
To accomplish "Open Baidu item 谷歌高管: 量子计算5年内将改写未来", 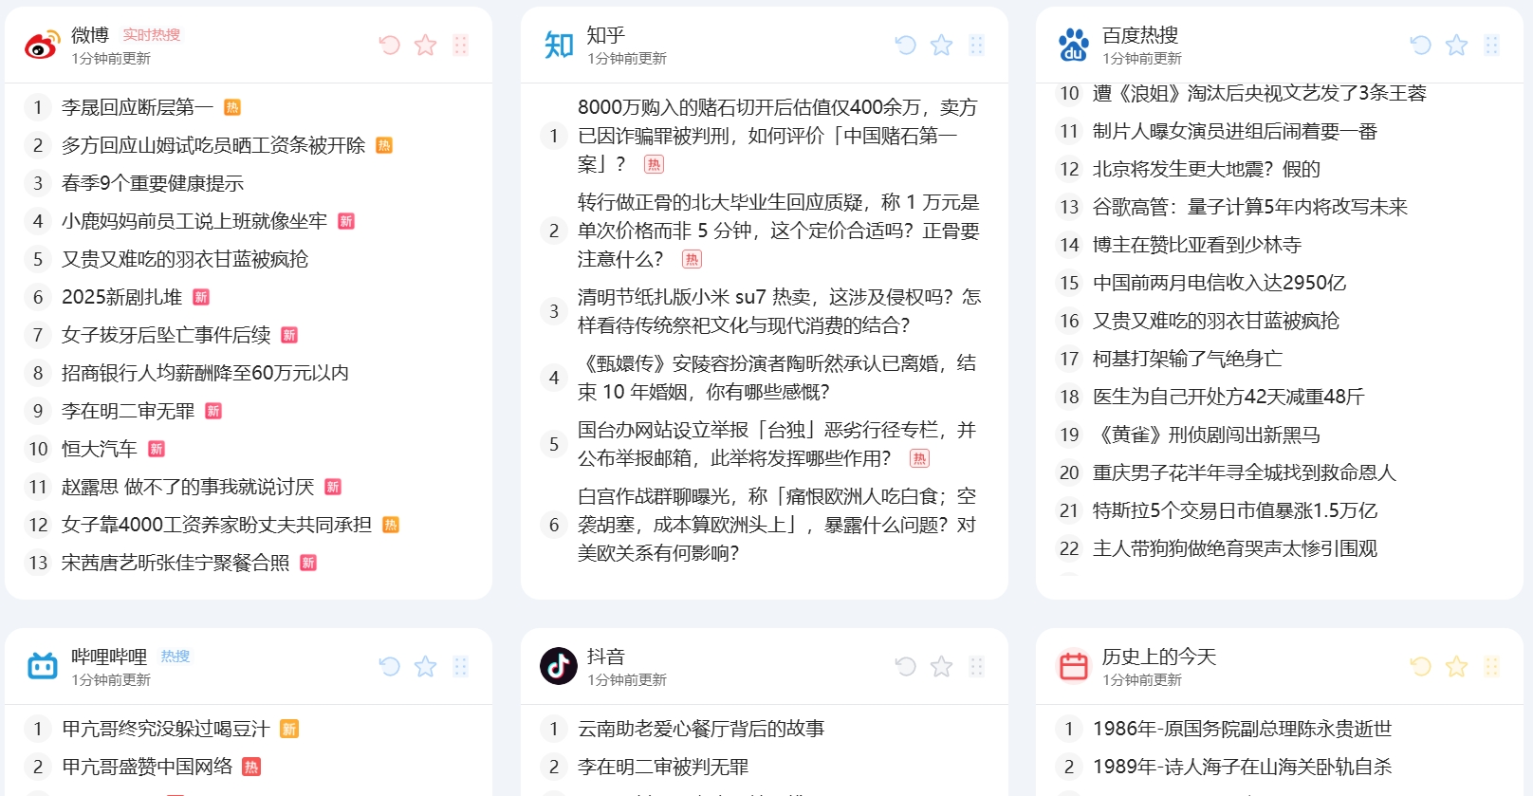I will (x=1250, y=207).
